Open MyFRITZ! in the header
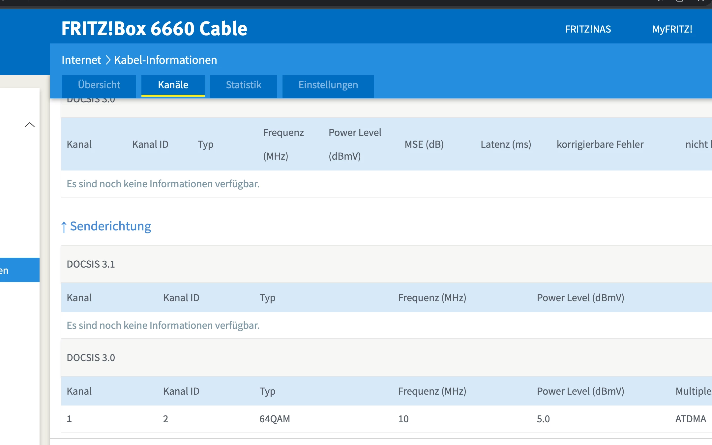The height and width of the screenshot is (445, 712). (672, 29)
